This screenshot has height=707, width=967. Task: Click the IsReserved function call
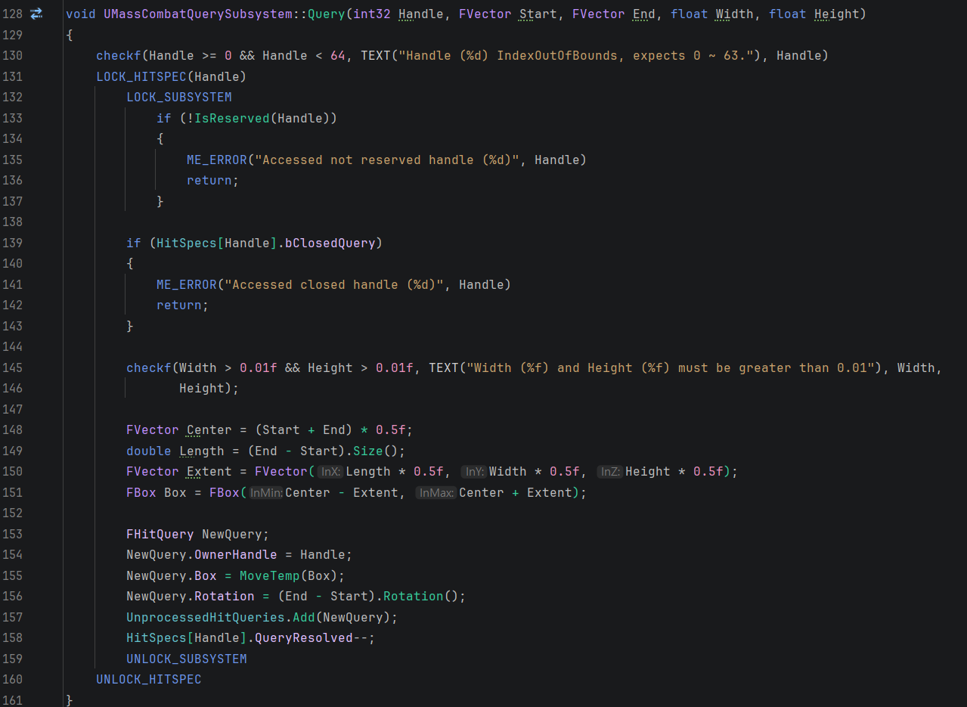point(232,118)
